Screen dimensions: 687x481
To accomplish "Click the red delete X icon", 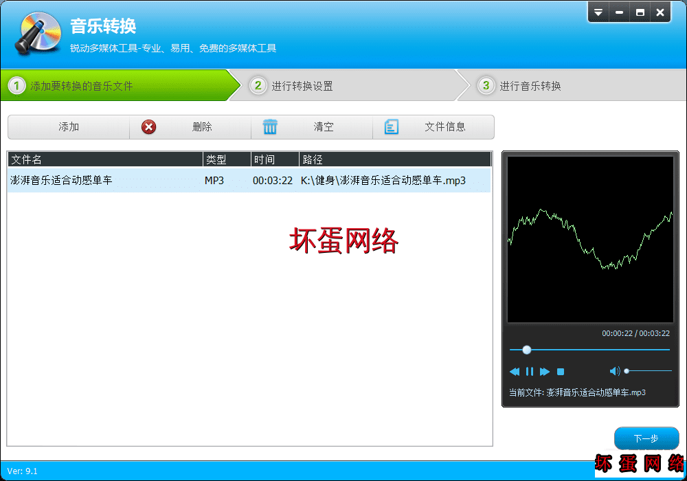I will (148, 127).
